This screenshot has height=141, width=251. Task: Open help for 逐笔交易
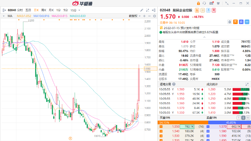tap(174, 84)
